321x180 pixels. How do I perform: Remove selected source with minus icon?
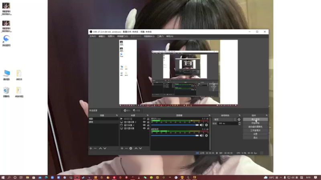point(126,148)
